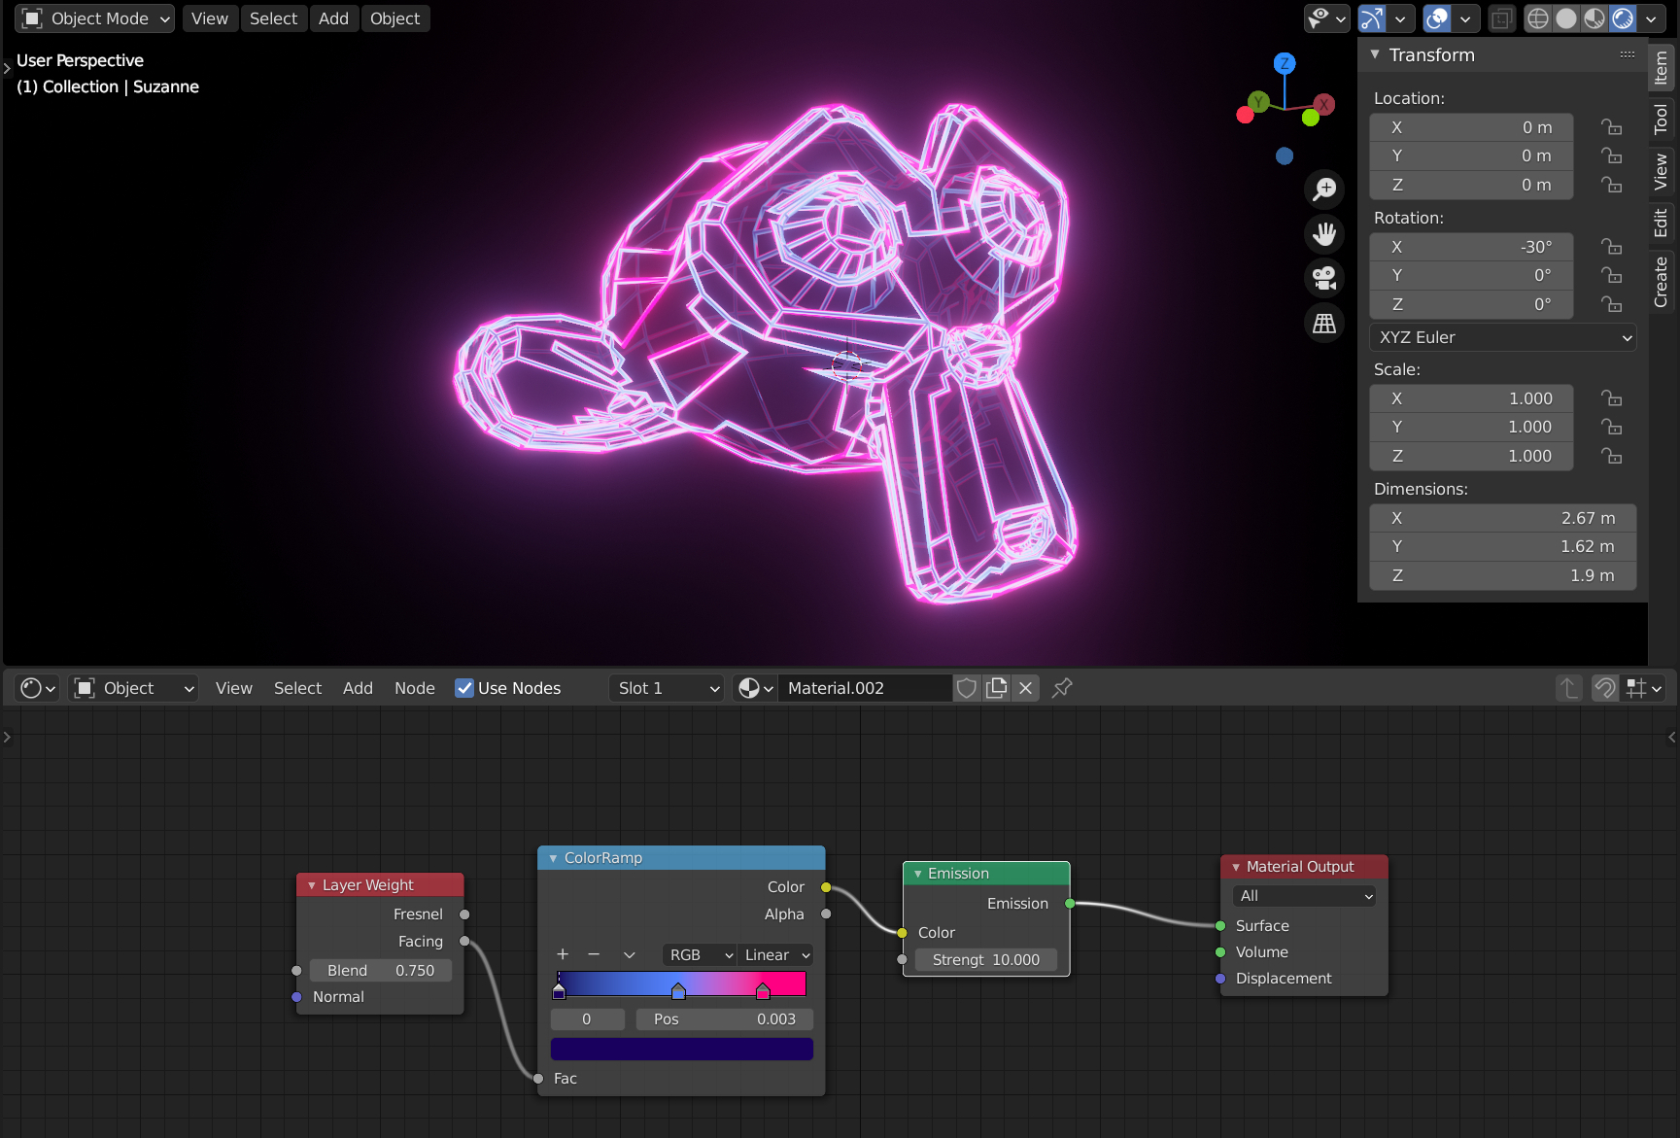The width and height of the screenshot is (1680, 1138).
Task: Switch viewport shading to Wireframe mode
Action: pyautogui.click(x=1537, y=18)
